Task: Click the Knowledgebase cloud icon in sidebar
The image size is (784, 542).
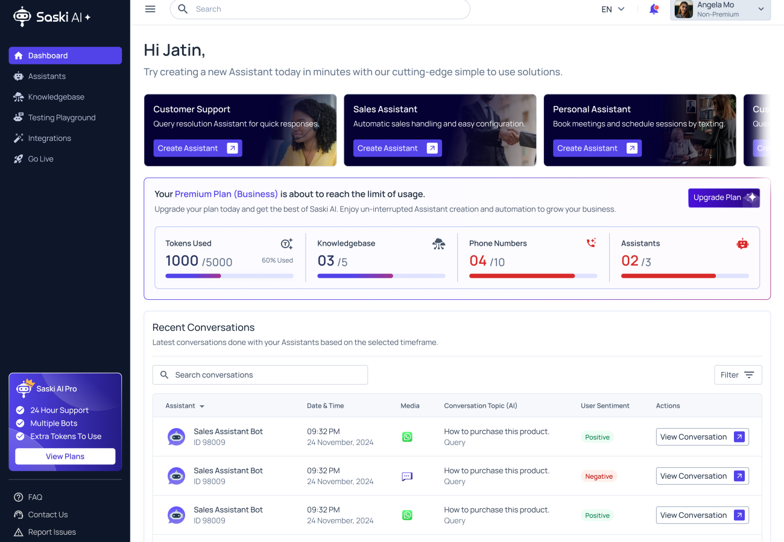Action: point(18,97)
